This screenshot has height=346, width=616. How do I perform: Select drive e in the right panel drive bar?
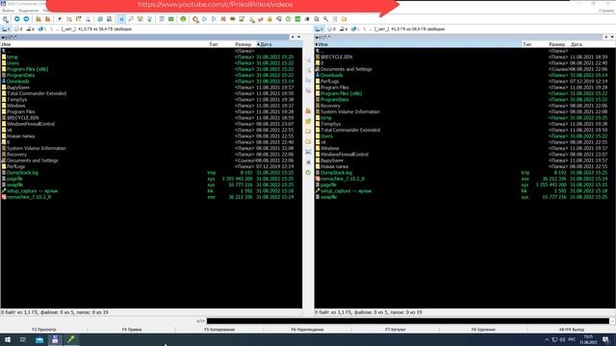344,29
